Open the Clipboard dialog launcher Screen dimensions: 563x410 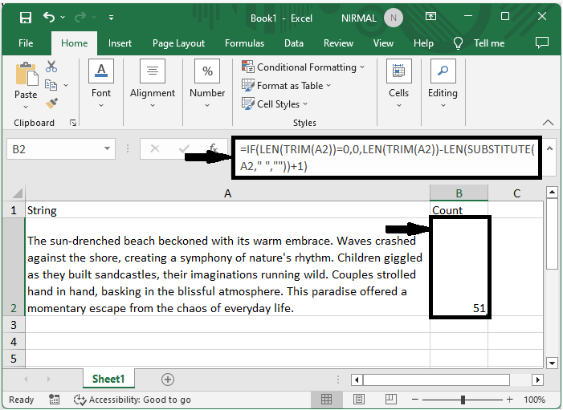73,123
